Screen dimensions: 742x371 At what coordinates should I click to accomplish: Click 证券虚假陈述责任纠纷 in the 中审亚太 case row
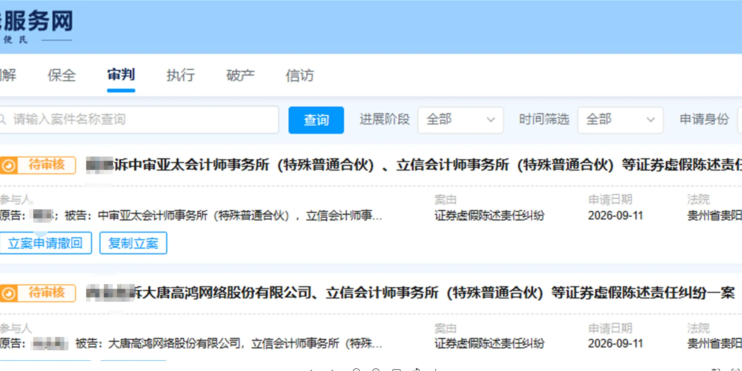coord(489,215)
